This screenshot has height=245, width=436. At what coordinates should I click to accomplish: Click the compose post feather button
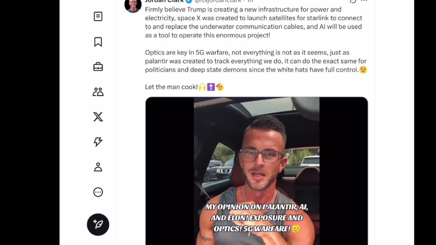[x=98, y=225]
